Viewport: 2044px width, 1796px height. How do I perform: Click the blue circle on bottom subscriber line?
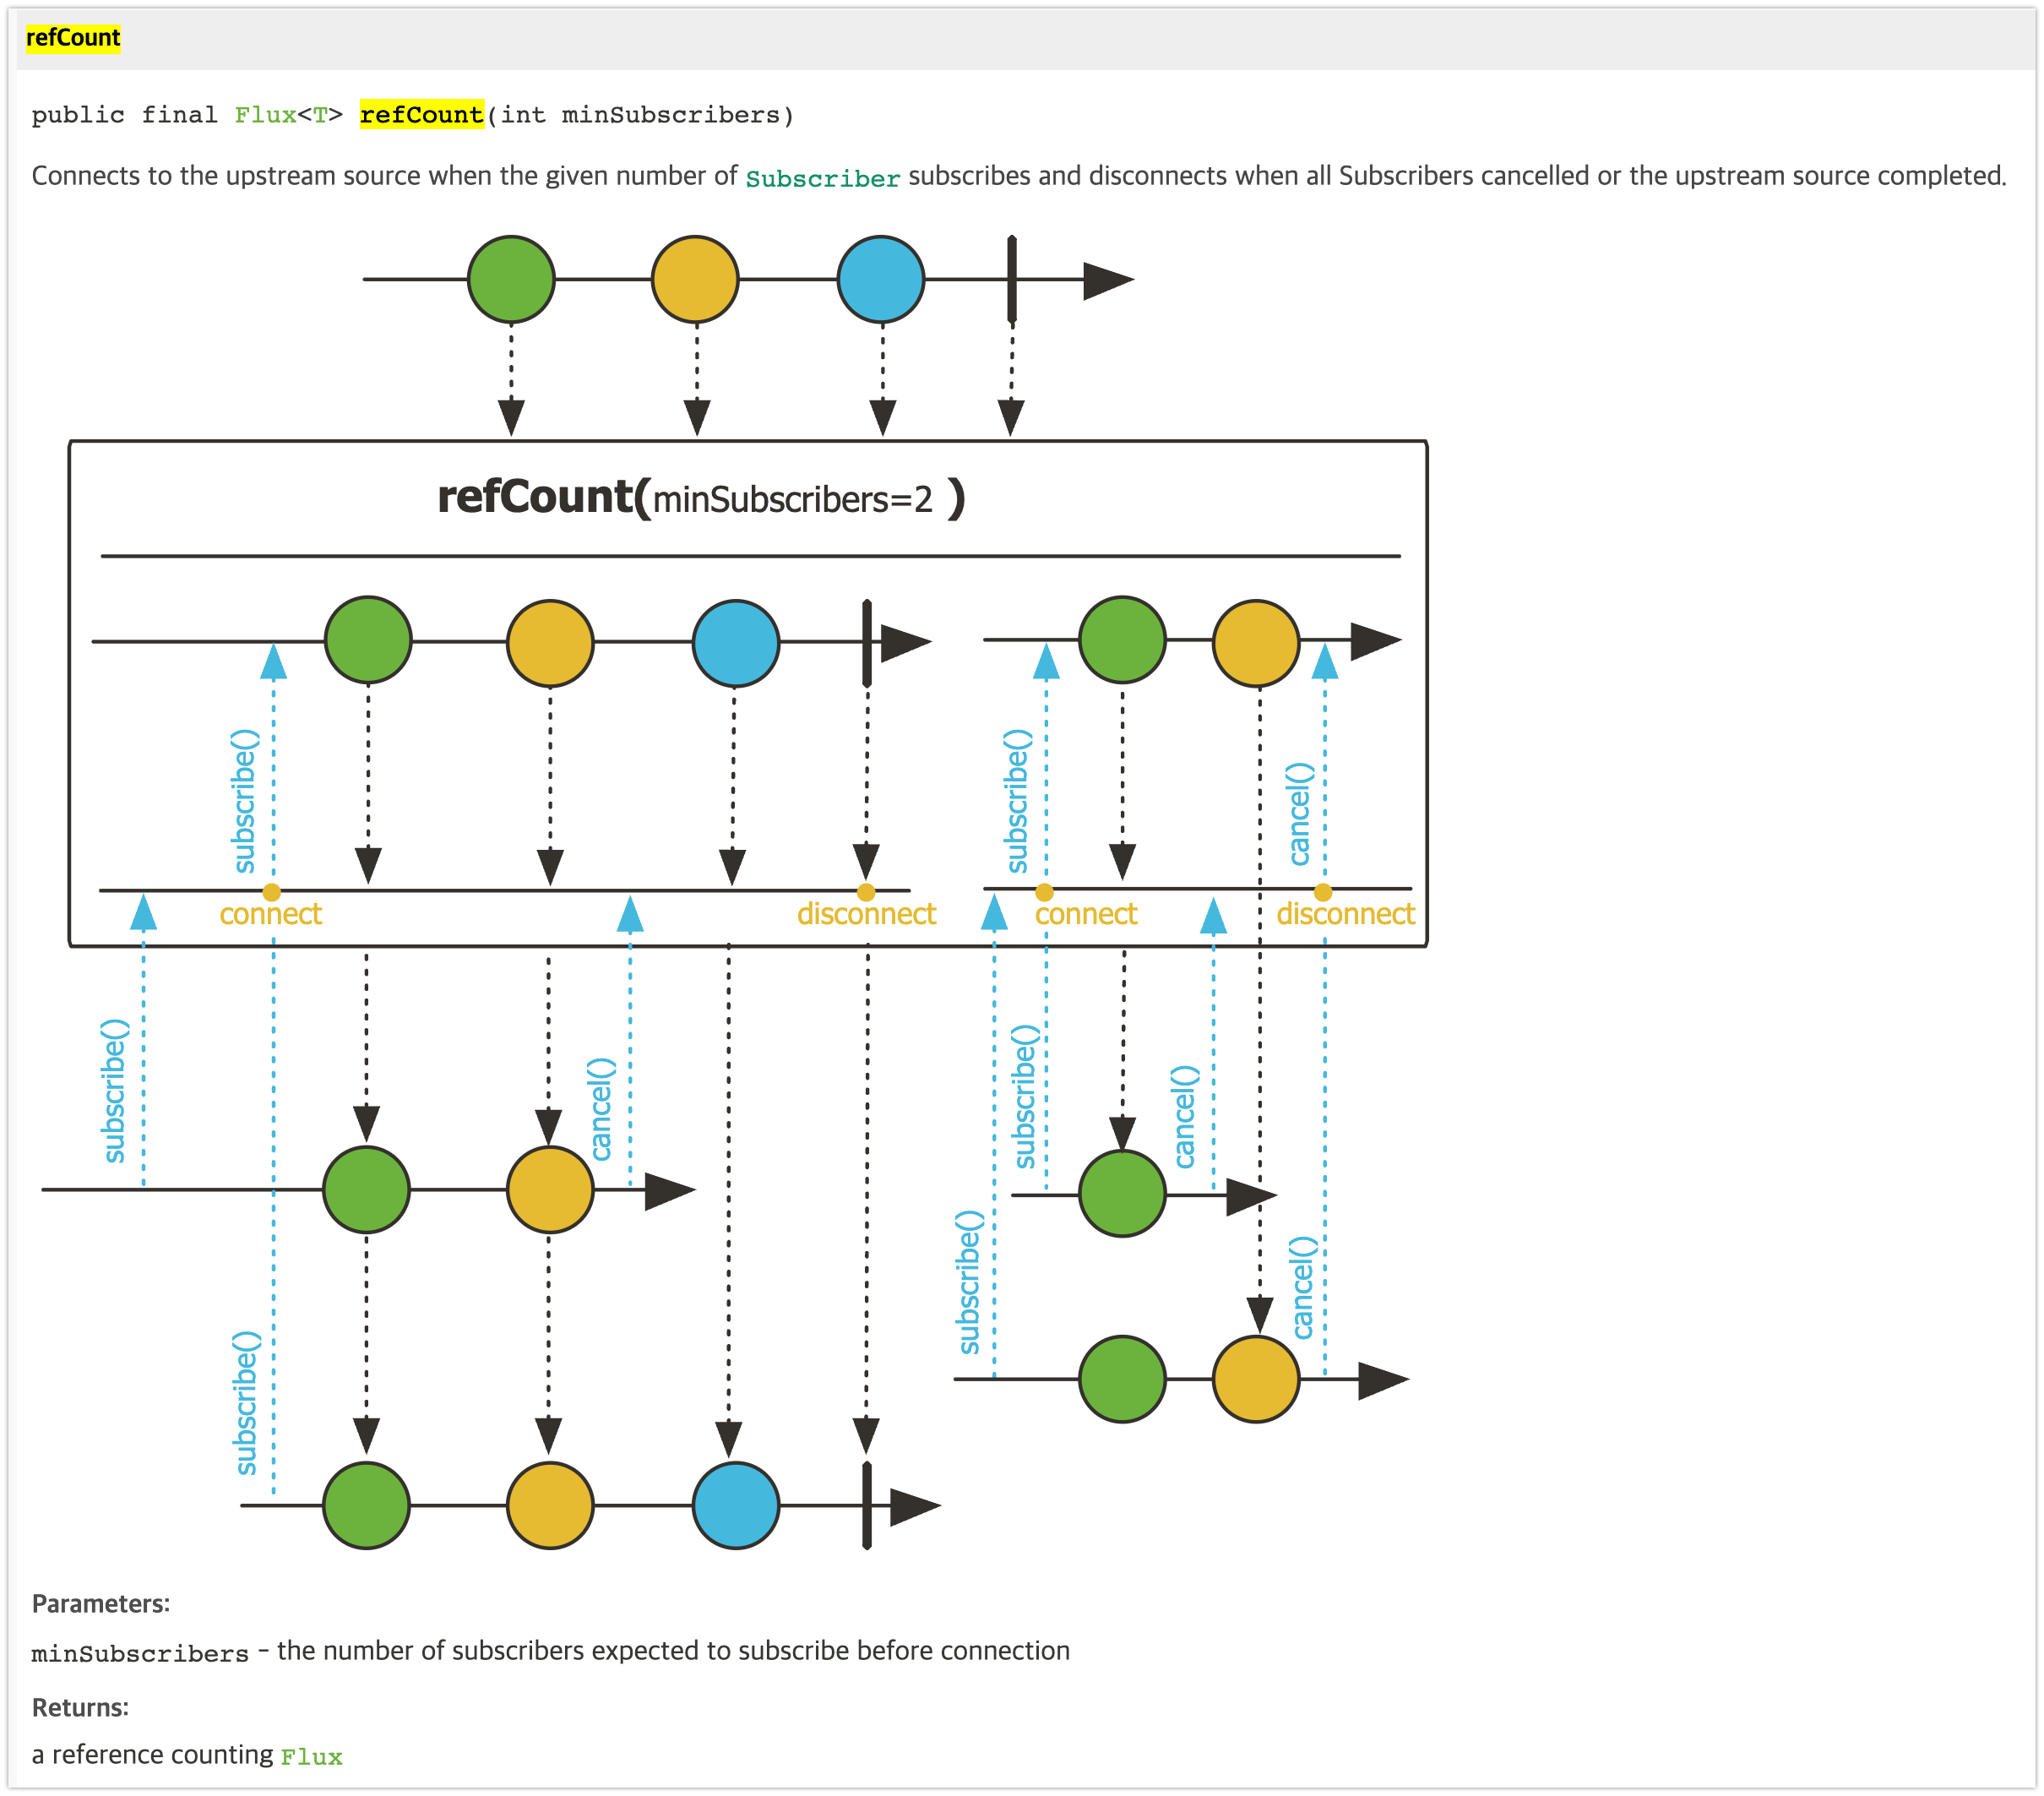tap(735, 1505)
